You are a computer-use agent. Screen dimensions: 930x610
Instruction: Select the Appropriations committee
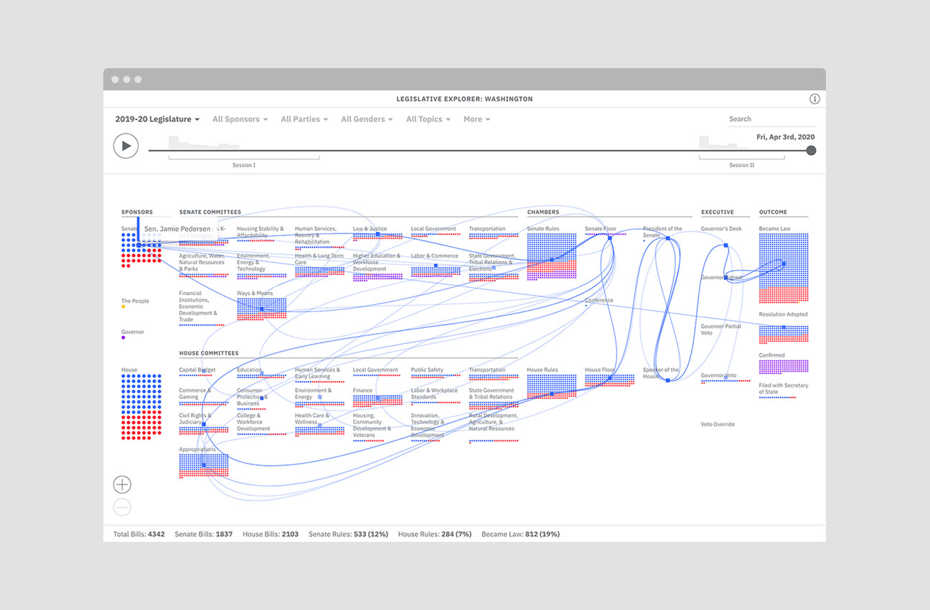coord(204,462)
